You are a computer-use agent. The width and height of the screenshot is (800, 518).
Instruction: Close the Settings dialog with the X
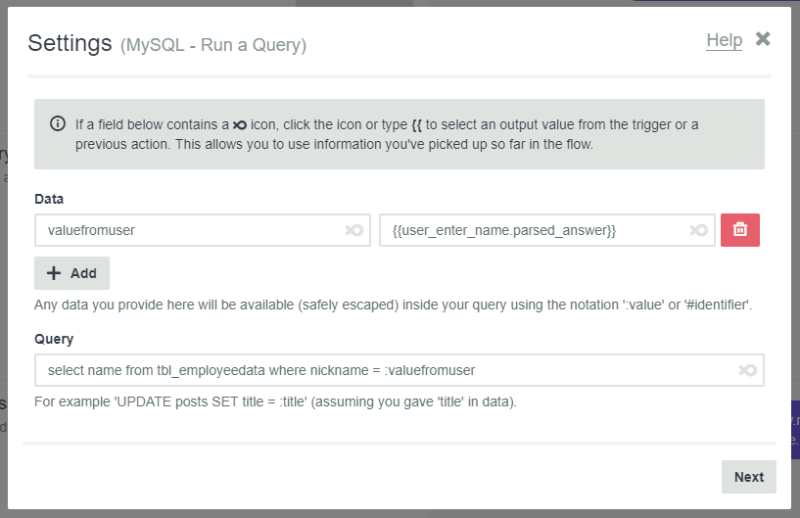[763, 39]
